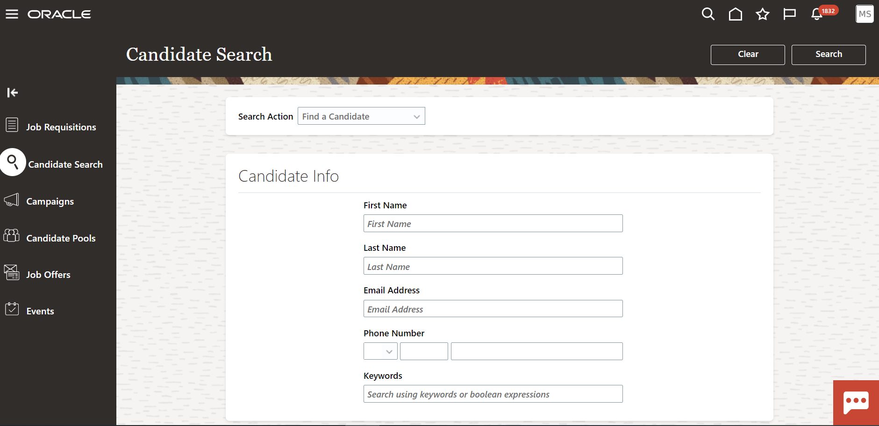This screenshot has height=426, width=879.
Task: Focus the First Name input field
Action: pos(493,223)
